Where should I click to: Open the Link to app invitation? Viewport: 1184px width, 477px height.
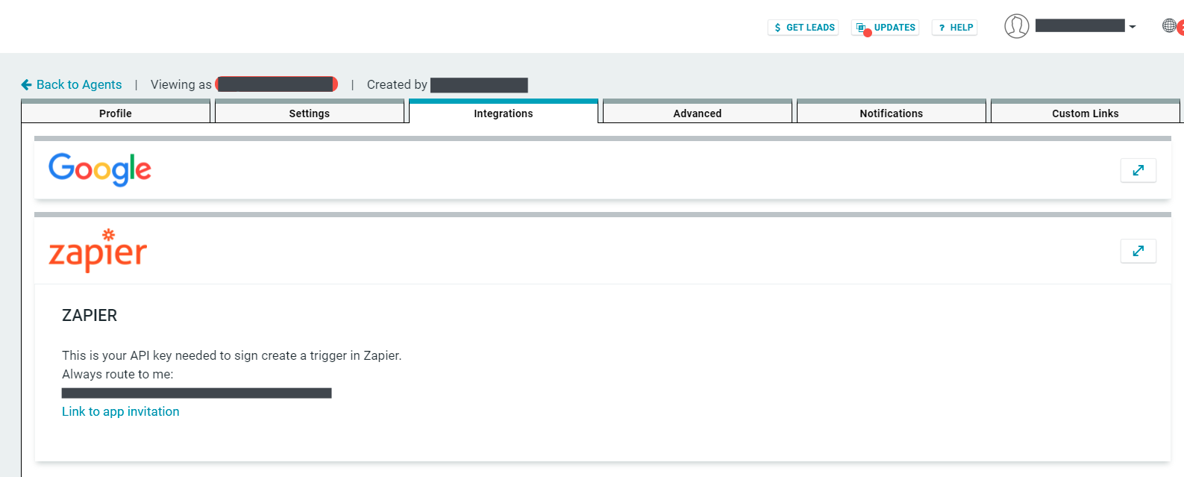[121, 411]
